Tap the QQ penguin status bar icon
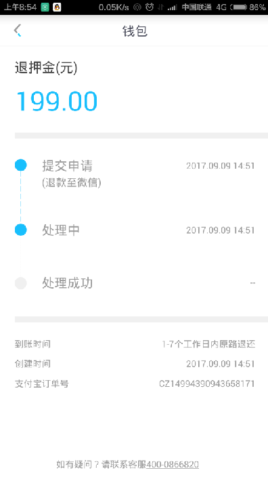The image size is (268, 479). tap(57, 7)
